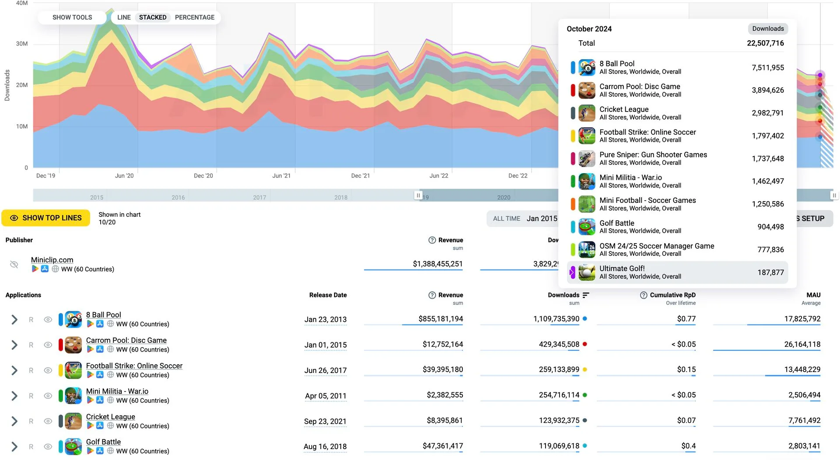Click the SETUP button
This screenshot has height=460, width=840.
813,219
